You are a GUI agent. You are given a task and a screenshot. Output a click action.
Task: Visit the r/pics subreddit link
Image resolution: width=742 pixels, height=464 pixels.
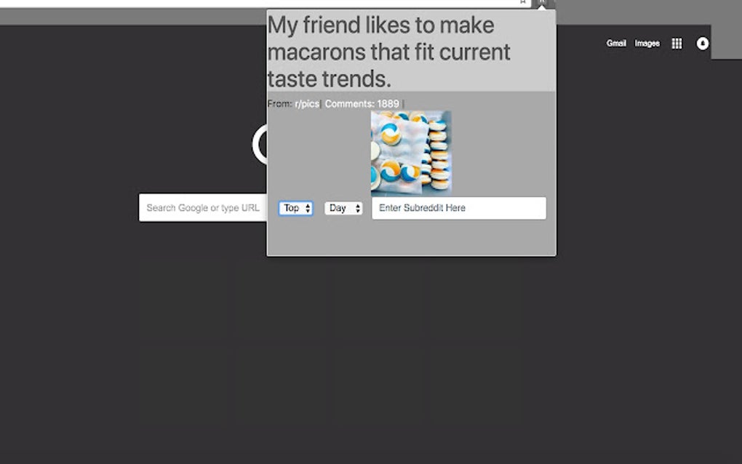307,103
